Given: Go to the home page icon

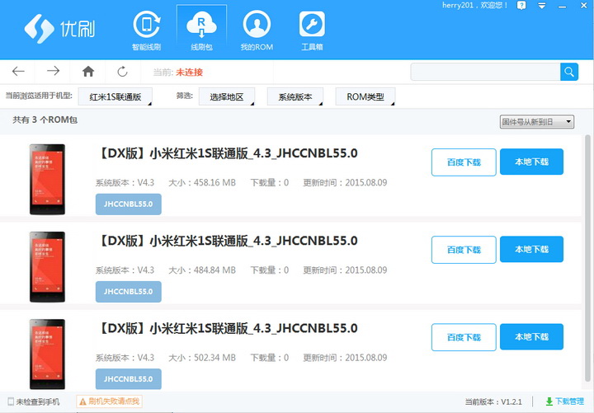Looking at the screenshot, I should 88,71.
